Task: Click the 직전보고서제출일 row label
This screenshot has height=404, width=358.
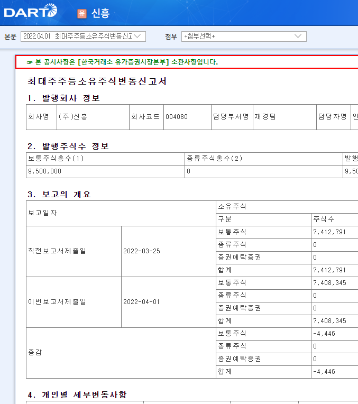Action: (74, 252)
